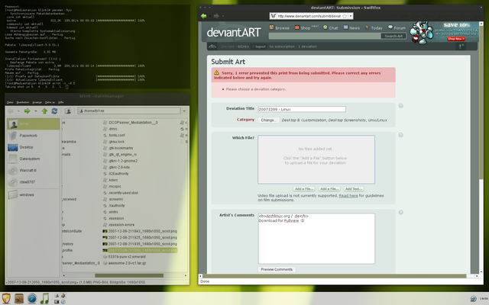Click home folder icon in Dateimanager toolbar

[68, 111]
